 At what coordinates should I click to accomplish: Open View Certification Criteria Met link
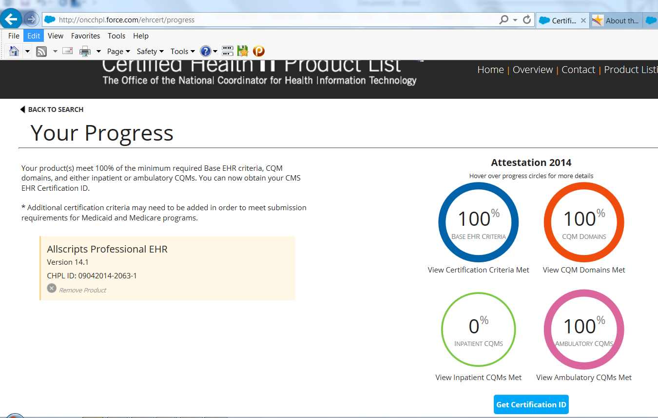(x=479, y=270)
